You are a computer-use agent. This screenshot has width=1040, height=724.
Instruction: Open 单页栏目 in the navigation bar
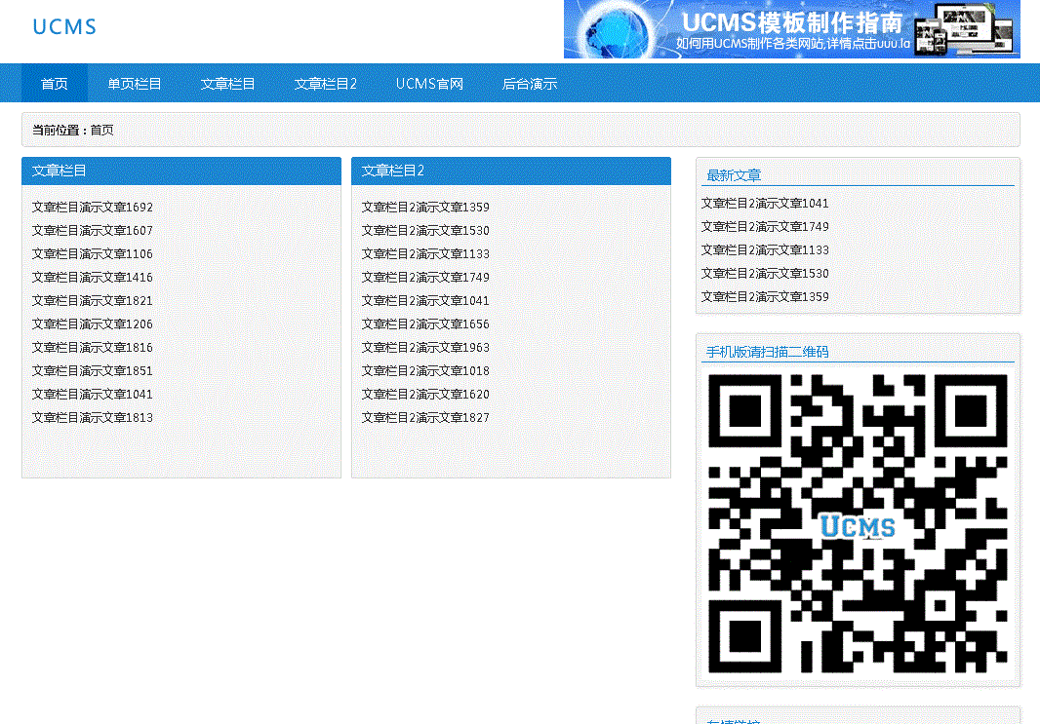(135, 84)
